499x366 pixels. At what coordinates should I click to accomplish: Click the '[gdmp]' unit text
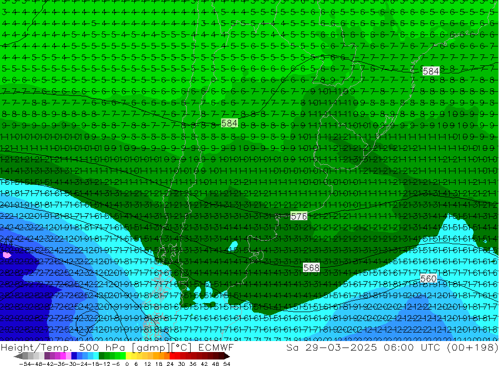click(151, 348)
